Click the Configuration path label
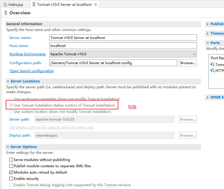The width and height of the screenshot is (224, 189). pyautogui.click(x=25, y=63)
